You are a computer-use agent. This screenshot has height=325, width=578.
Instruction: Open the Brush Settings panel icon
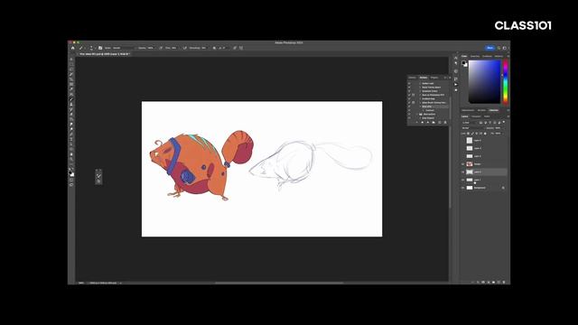click(x=100, y=48)
